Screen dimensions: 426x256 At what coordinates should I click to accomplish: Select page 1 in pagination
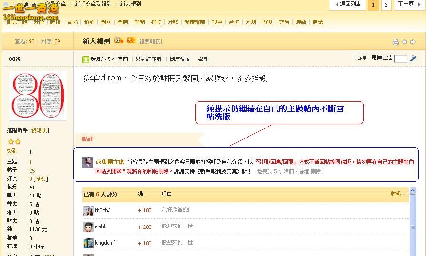tap(373, 5)
